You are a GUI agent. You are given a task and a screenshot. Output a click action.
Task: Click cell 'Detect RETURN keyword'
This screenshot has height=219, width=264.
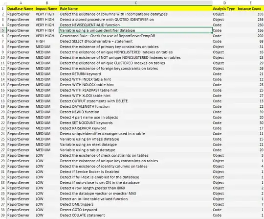coord(135,74)
